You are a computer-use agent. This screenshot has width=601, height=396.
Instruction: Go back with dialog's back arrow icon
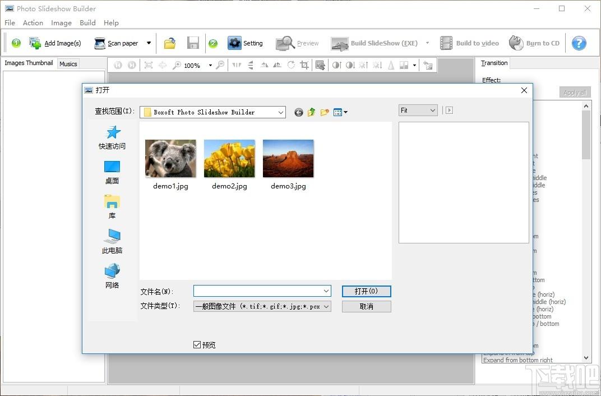(x=298, y=112)
